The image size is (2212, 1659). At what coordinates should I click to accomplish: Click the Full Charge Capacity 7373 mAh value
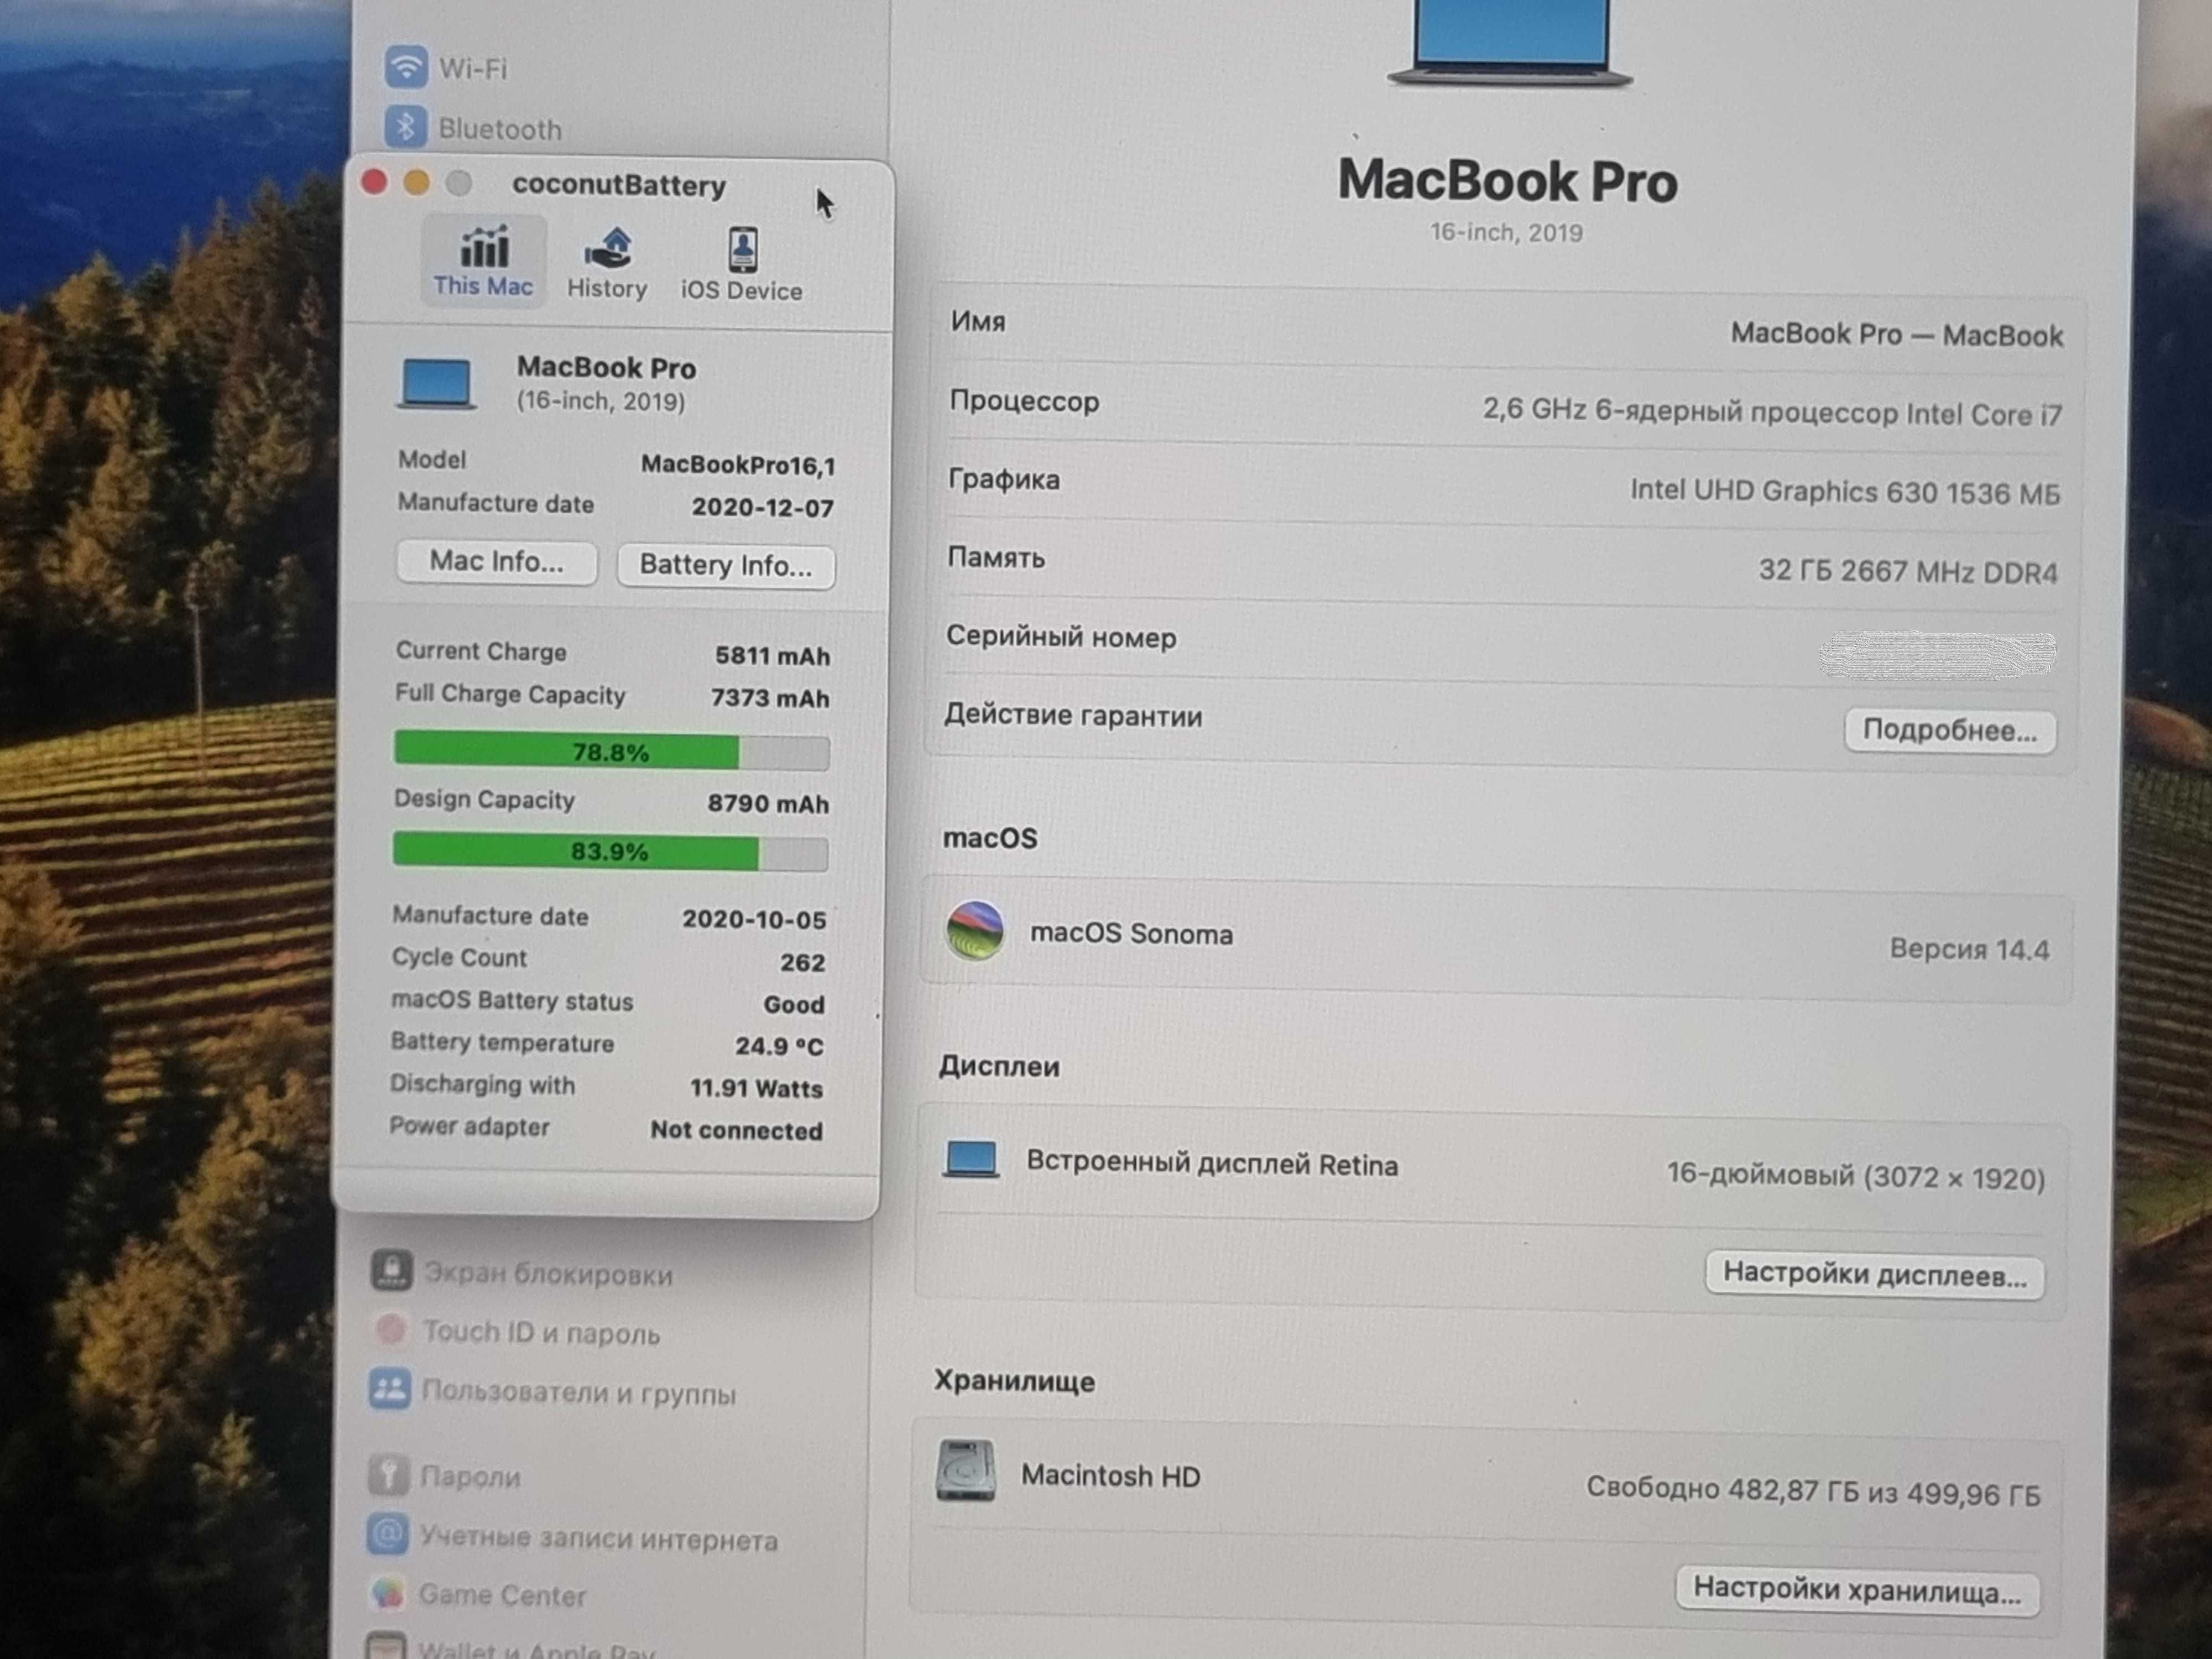point(770,698)
